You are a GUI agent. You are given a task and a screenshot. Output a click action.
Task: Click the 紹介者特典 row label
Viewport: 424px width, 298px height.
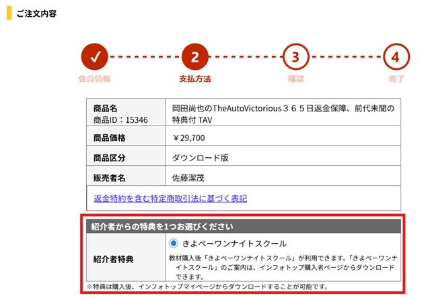point(113,258)
